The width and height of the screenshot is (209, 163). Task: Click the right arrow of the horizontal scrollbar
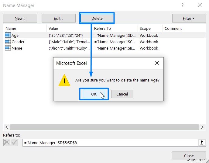click(x=202, y=127)
